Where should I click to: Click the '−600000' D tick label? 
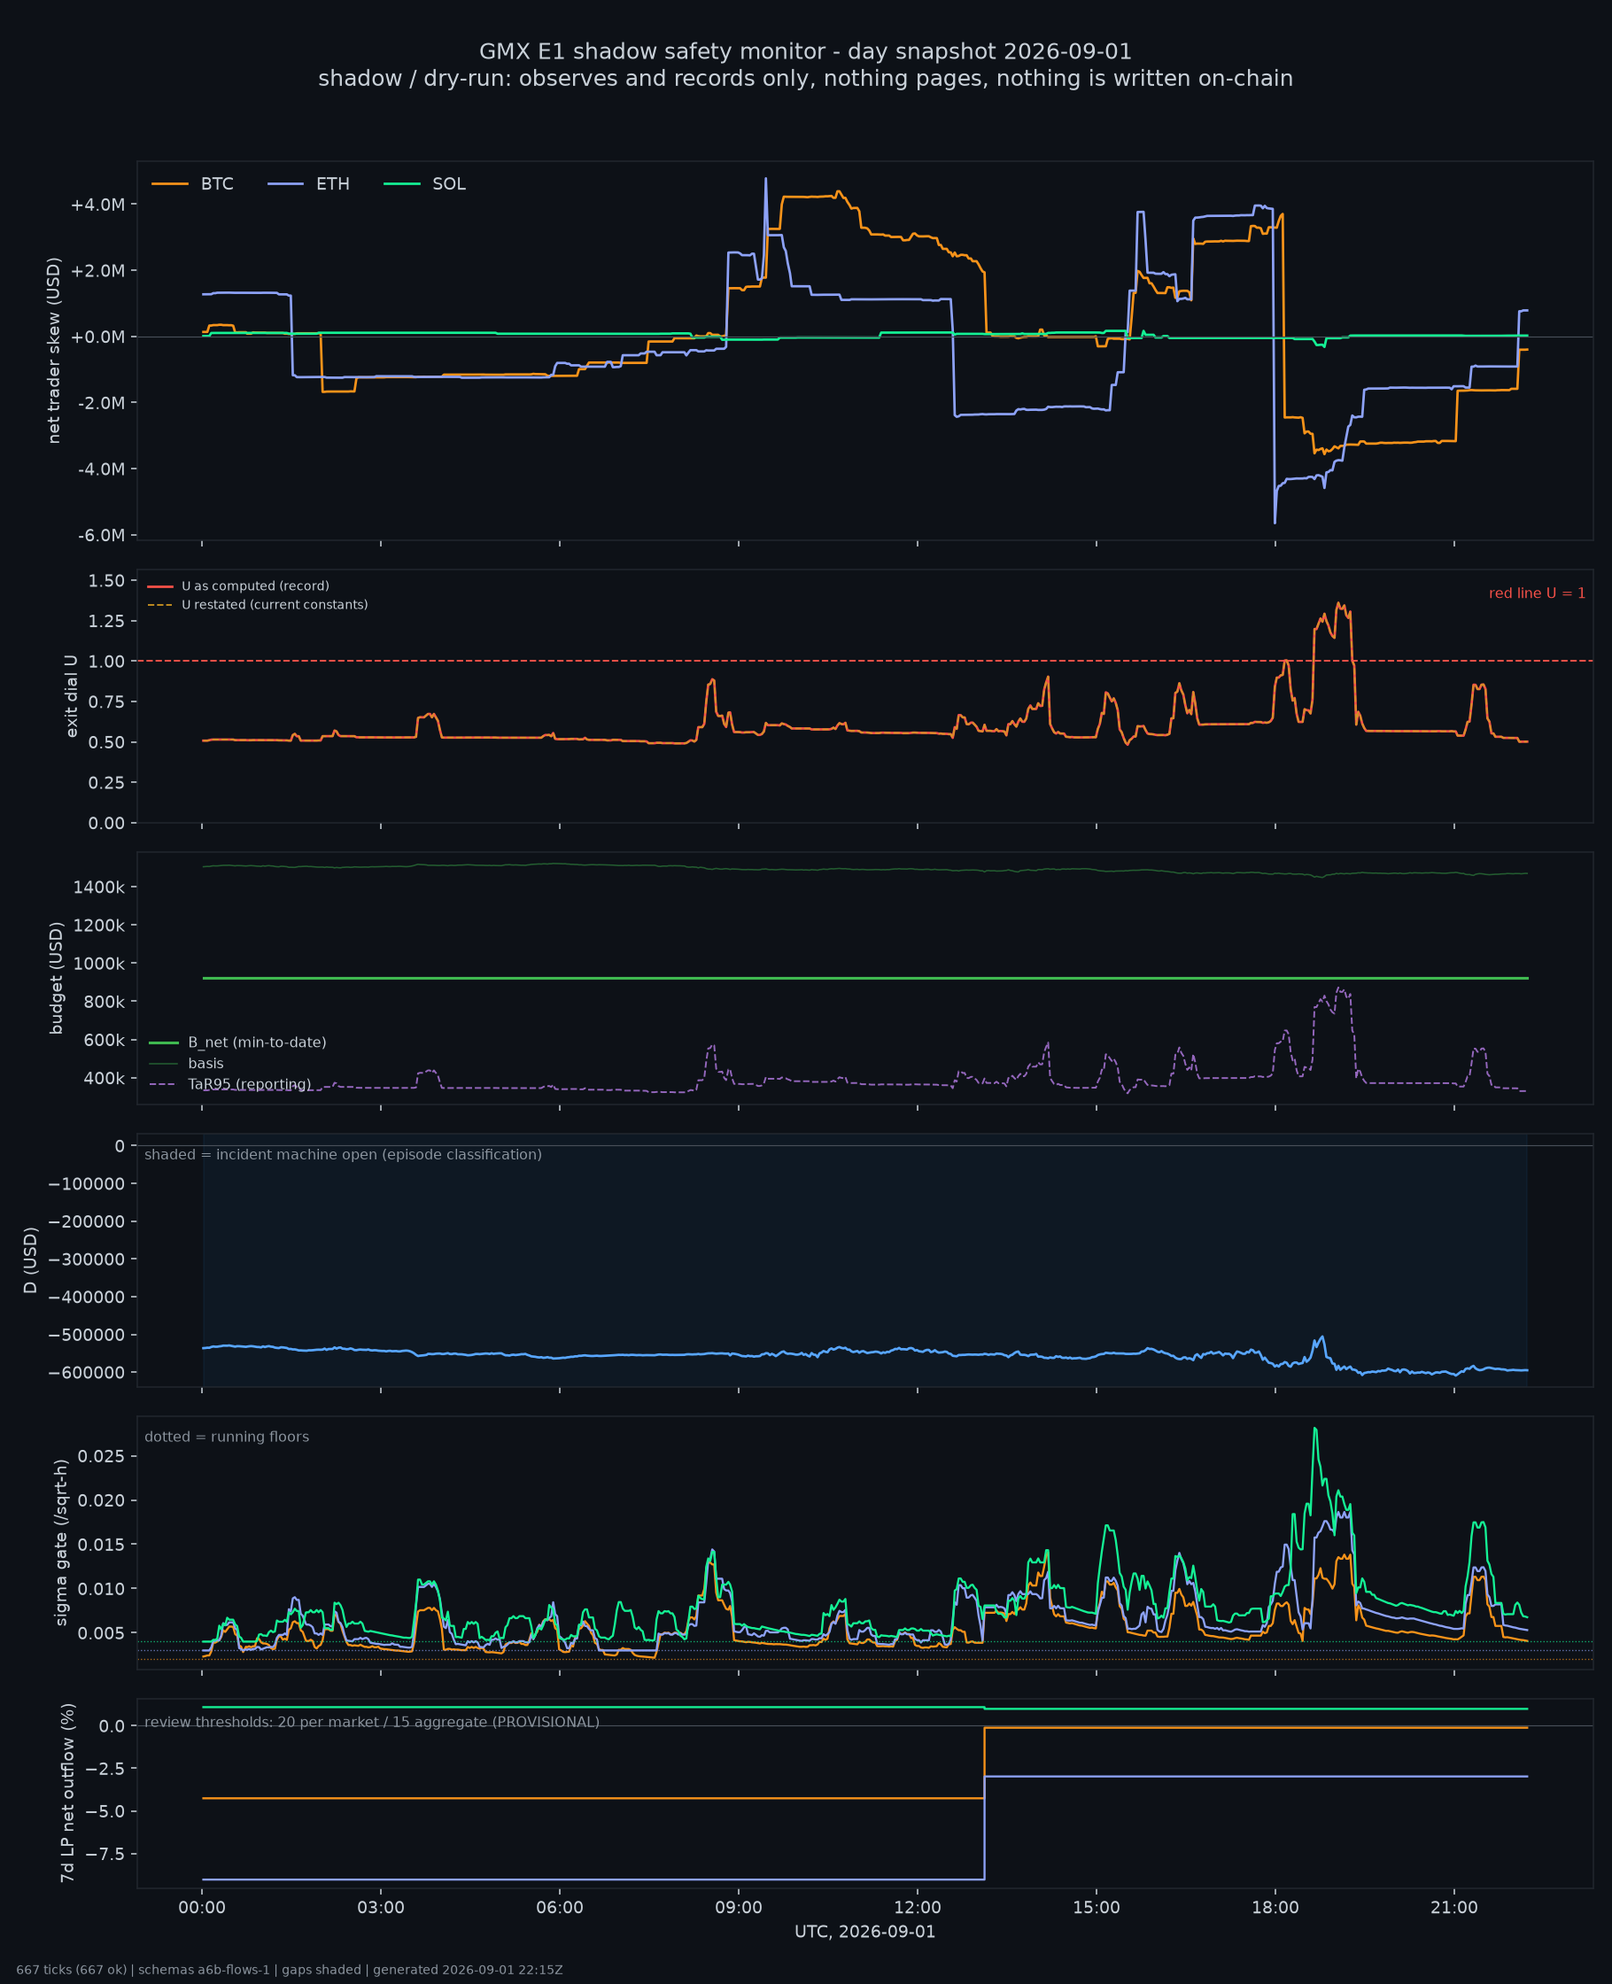tap(87, 1373)
